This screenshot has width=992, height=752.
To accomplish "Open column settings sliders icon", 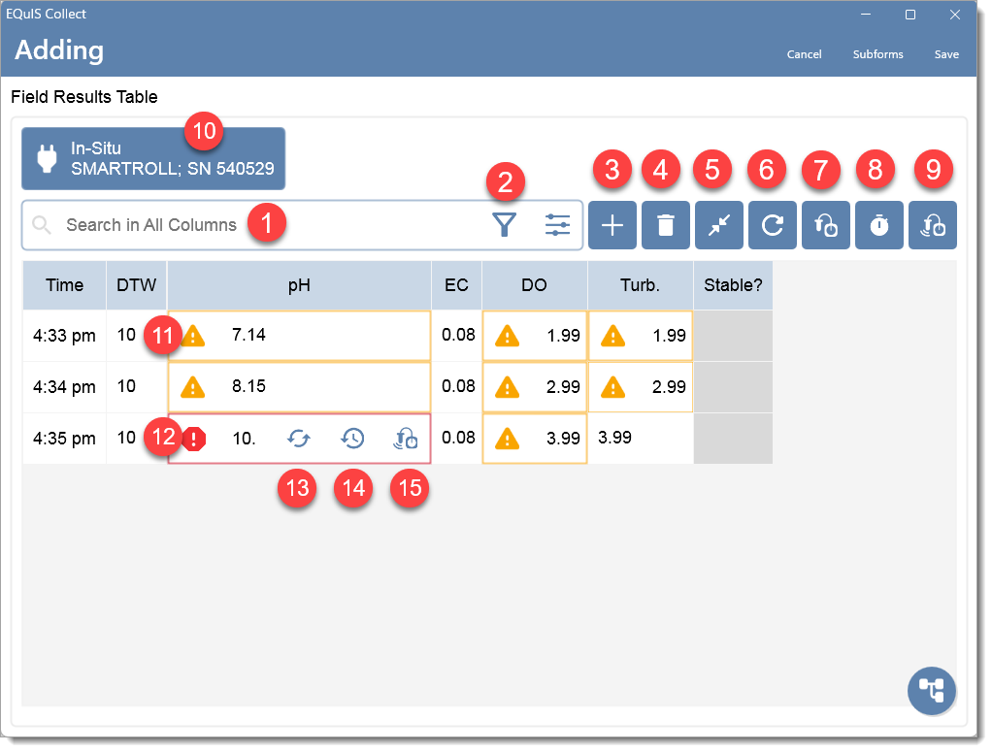I will (x=557, y=225).
